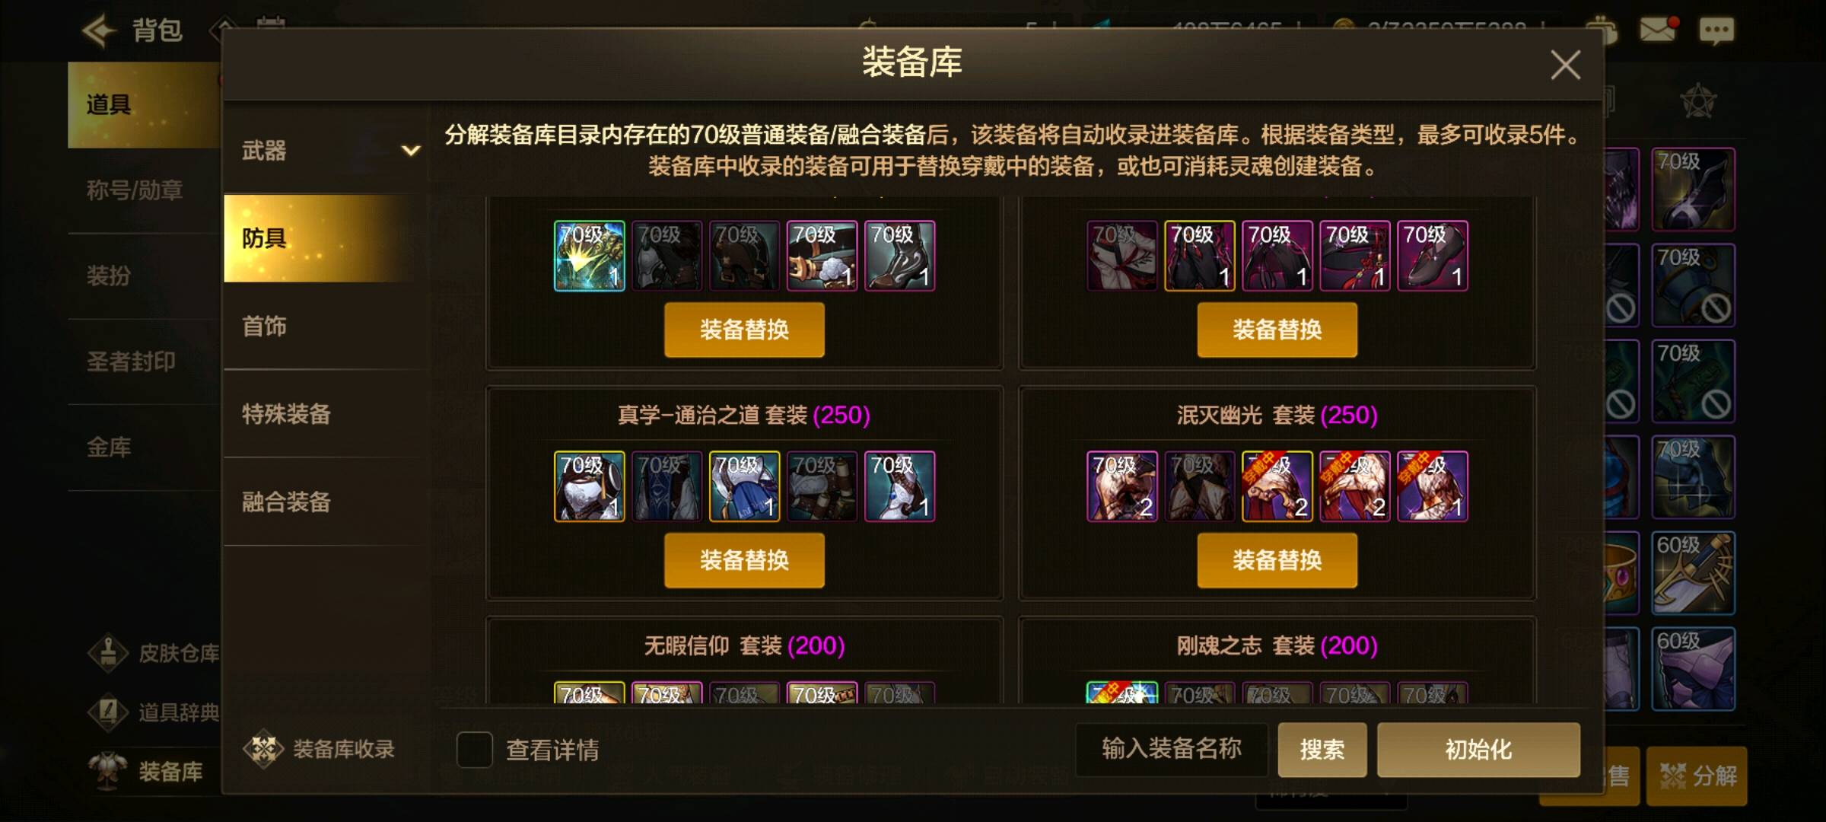The height and width of the screenshot is (822, 1826).
Task: Click 装备替换 under 真学-通治之道 套装
Action: pyautogui.click(x=744, y=560)
